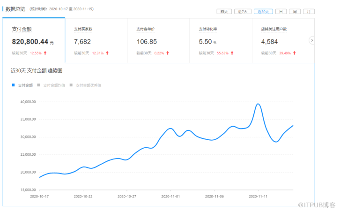Expand more metrics with right arrow
340x212 pixels.
tap(311, 41)
